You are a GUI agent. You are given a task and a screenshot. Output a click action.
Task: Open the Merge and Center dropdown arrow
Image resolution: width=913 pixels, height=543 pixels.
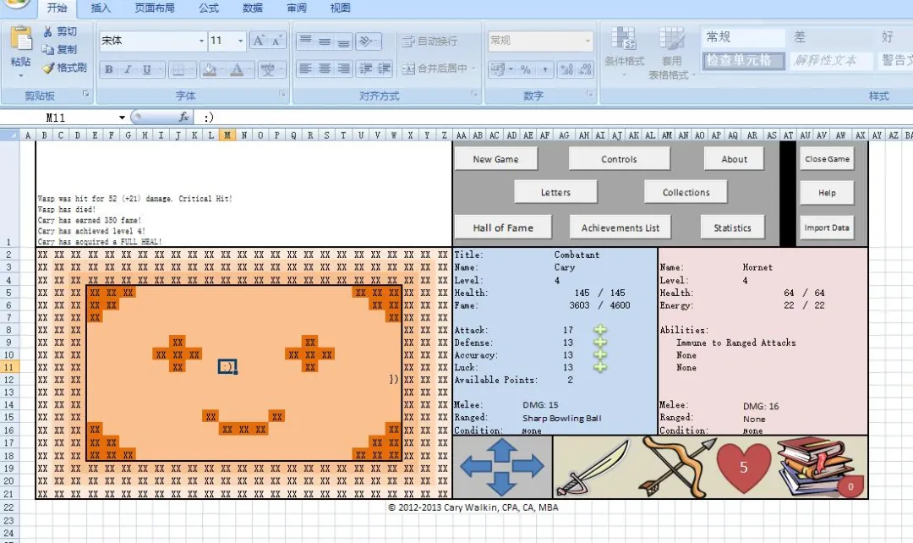coord(473,69)
